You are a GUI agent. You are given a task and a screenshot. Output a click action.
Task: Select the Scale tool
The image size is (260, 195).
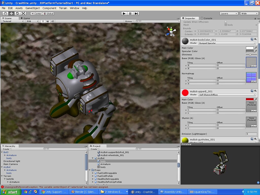coord(23,13)
